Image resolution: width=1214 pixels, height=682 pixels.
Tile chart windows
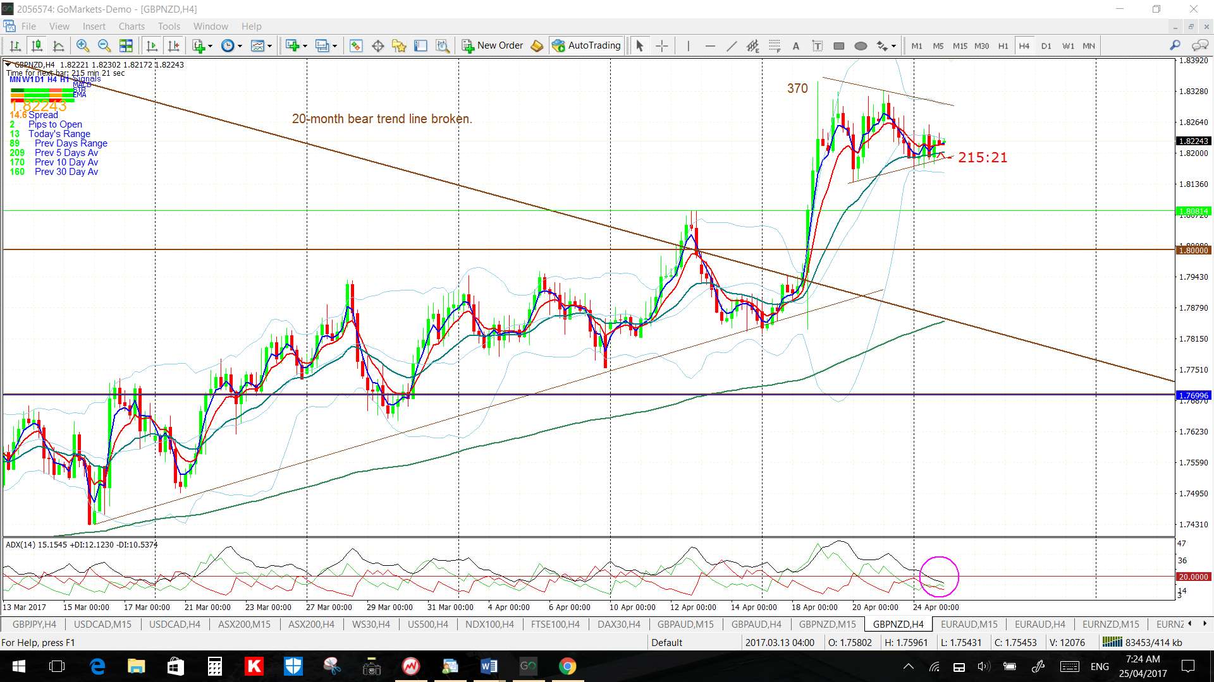coord(126,45)
